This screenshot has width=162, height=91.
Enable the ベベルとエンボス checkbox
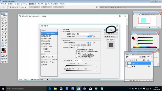pos(42,46)
